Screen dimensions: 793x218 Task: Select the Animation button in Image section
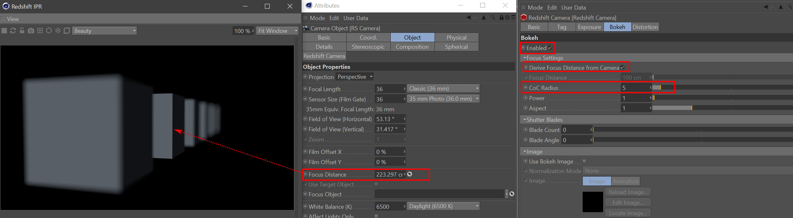[626, 181]
